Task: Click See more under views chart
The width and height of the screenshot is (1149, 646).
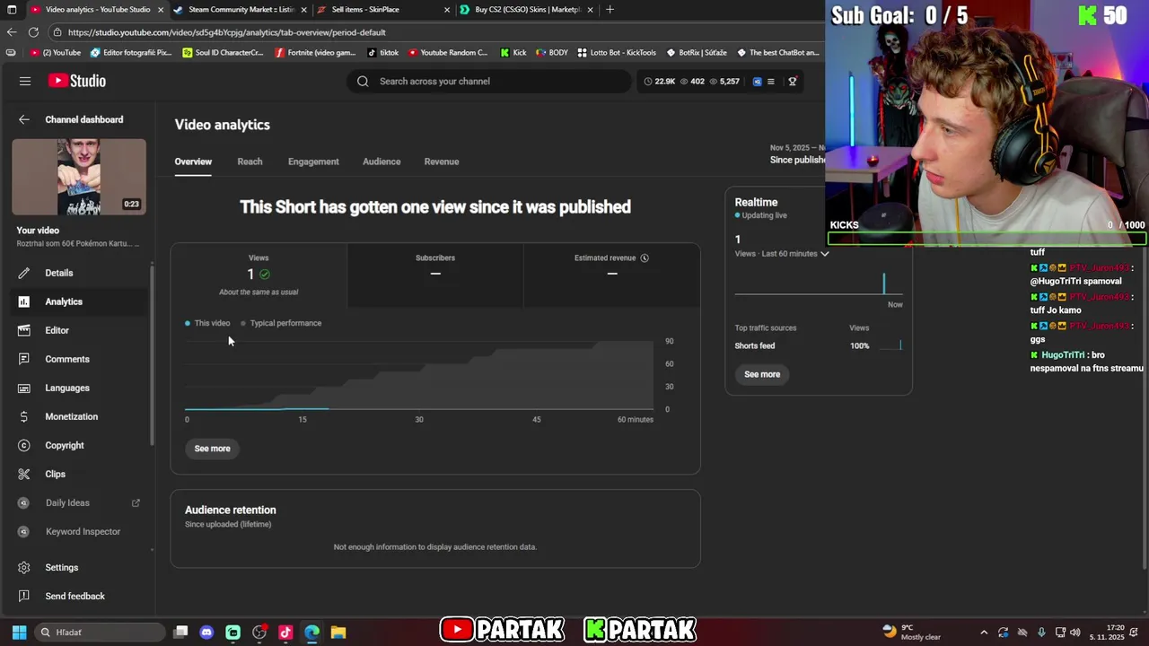Action: coord(213,449)
